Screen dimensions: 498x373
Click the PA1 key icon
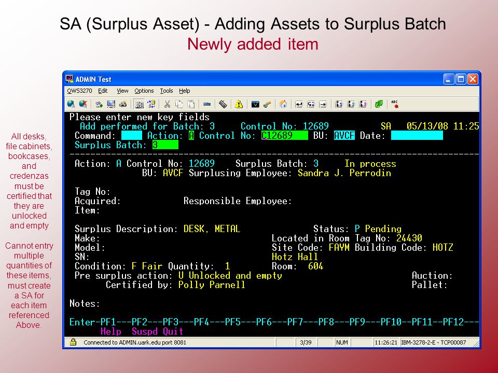(x=339, y=104)
